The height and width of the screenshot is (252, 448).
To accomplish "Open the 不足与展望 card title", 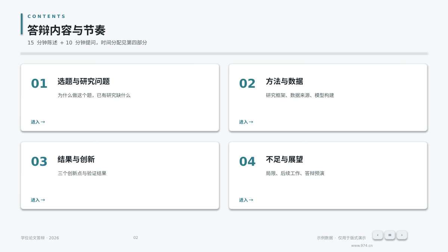I will coord(284,159).
